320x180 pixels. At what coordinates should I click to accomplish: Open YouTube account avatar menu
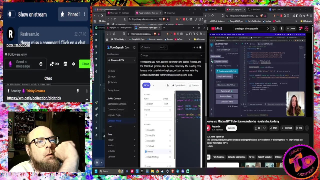[x=306, y=28]
